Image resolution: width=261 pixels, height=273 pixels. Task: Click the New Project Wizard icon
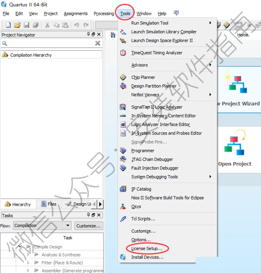(x=235, y=81)
